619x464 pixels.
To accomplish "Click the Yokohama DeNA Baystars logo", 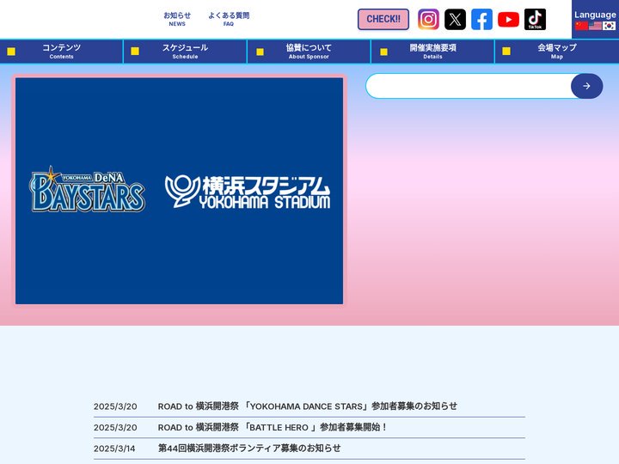I will click(x=87, y=190).
